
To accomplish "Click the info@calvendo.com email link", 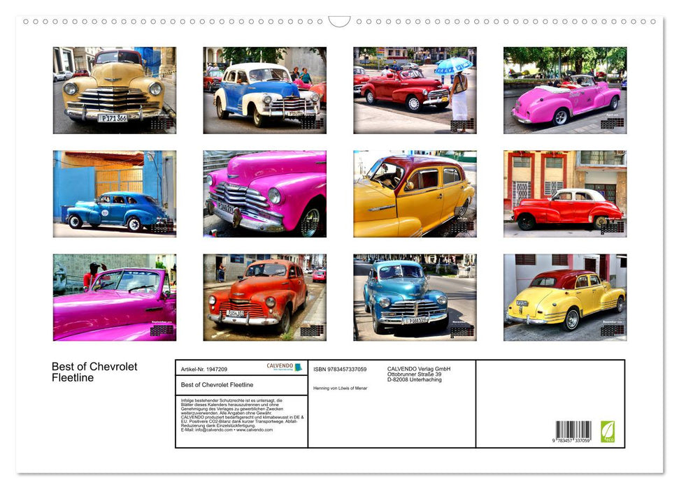I will [x=212, y=428].
